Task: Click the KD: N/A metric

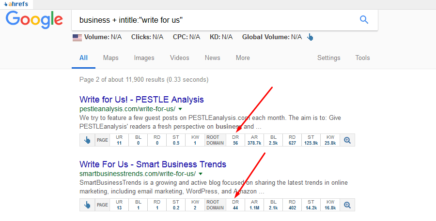Action: click(x=221, y=37)
